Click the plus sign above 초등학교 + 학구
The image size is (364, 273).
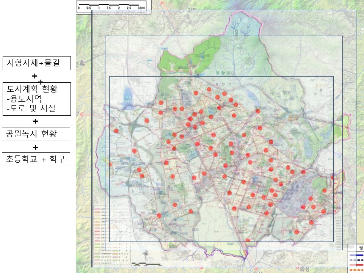(x=35, y=147)
